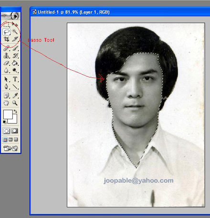210x218 pixels.
Task: Select the Hand tool
Action: (x=7, y=103)
